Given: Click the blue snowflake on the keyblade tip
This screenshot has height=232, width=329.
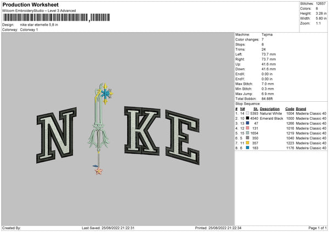Looking at the screenshot, I should click(106, 94).
